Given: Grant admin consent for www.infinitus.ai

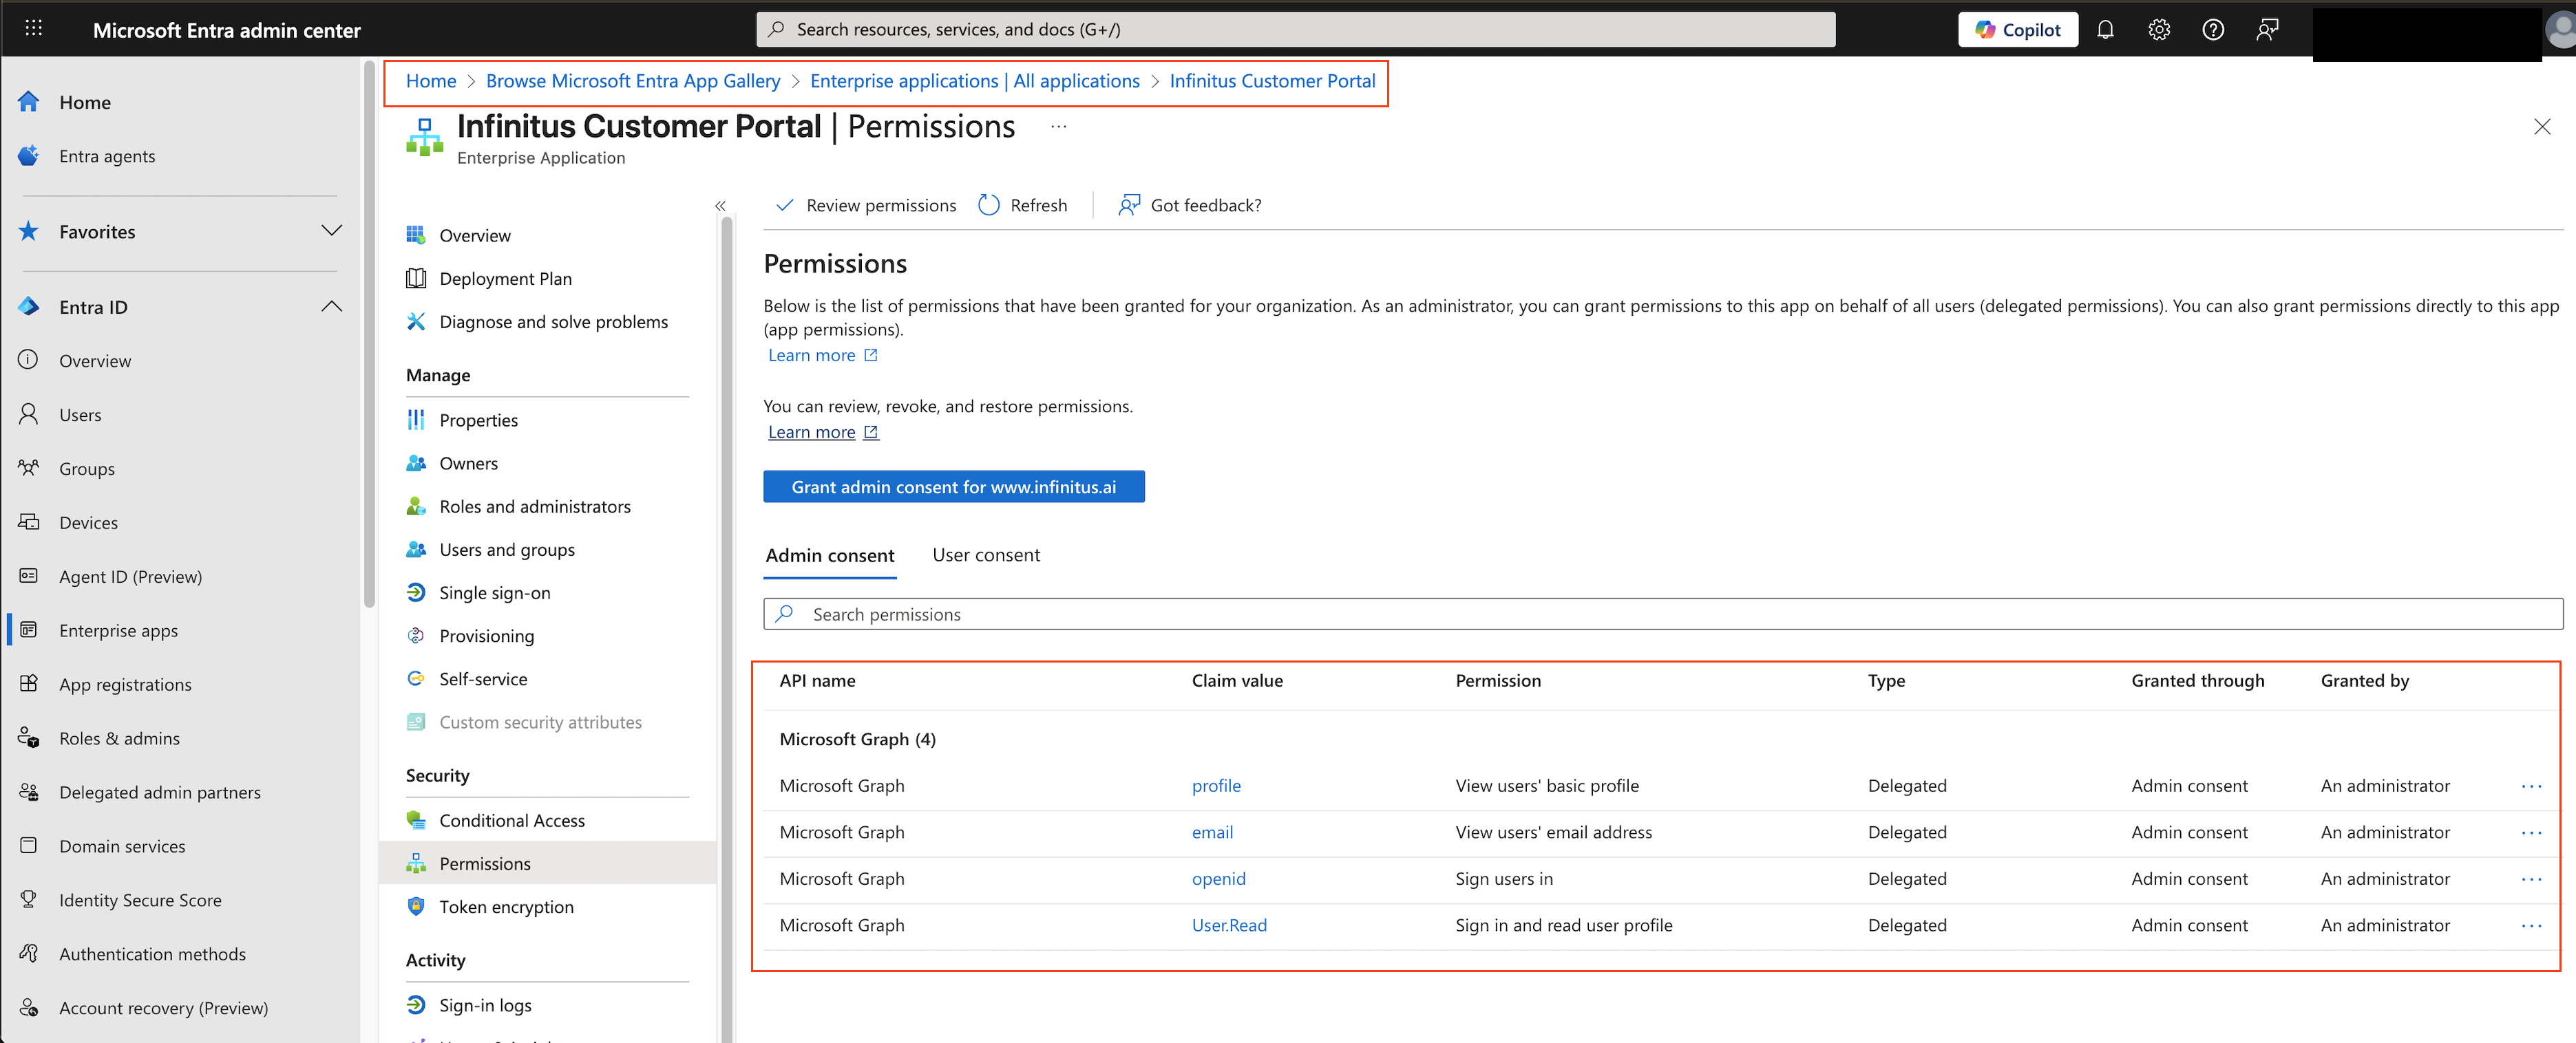Looking at the screenshot, I should pos(954,486).
